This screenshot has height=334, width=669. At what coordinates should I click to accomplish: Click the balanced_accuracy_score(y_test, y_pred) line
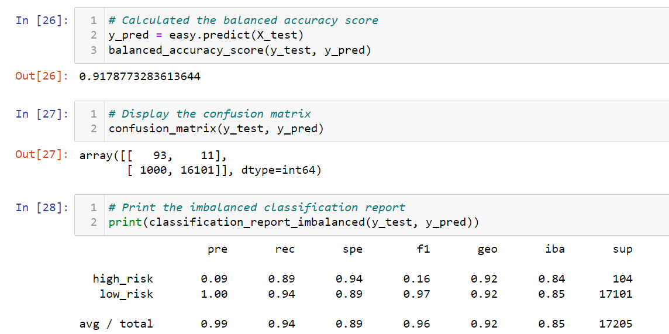pos(240,50)
